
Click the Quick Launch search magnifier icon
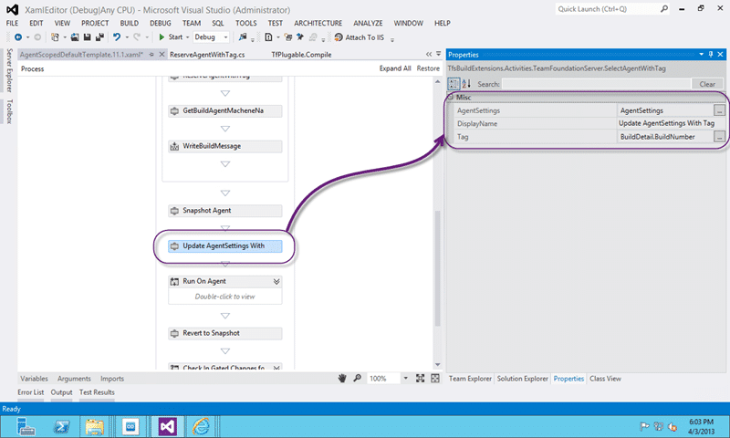tap(664, 9)
